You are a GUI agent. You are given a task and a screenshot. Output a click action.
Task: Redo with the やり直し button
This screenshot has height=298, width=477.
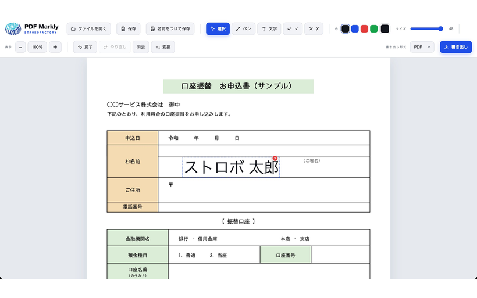115,47
